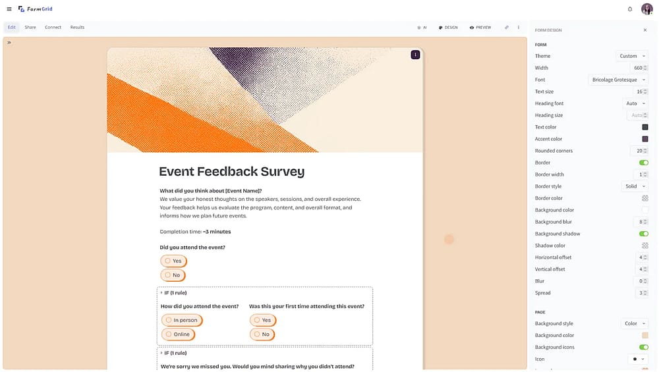
Task: Open the hamburger menu
Action: click(x=9, y=9)
